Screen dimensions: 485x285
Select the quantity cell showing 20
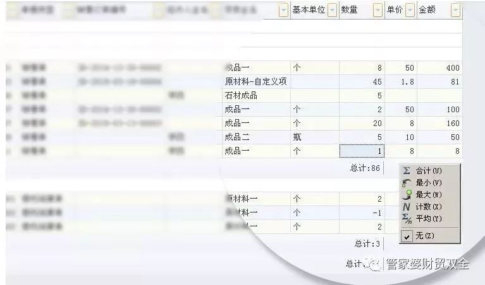[362, 124]
